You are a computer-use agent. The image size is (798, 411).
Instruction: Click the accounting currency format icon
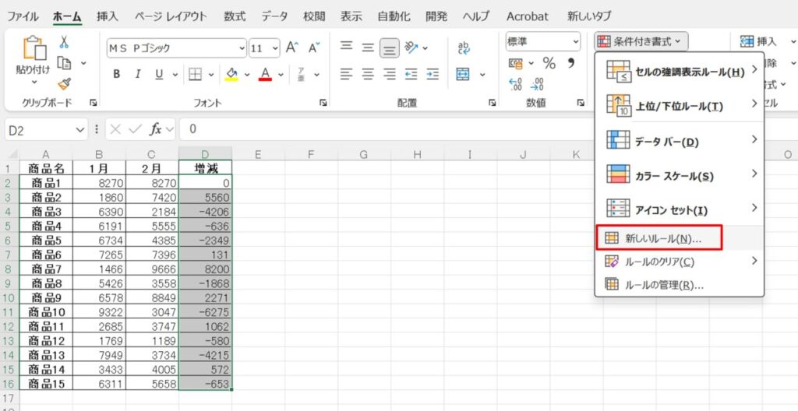point(516,64)
